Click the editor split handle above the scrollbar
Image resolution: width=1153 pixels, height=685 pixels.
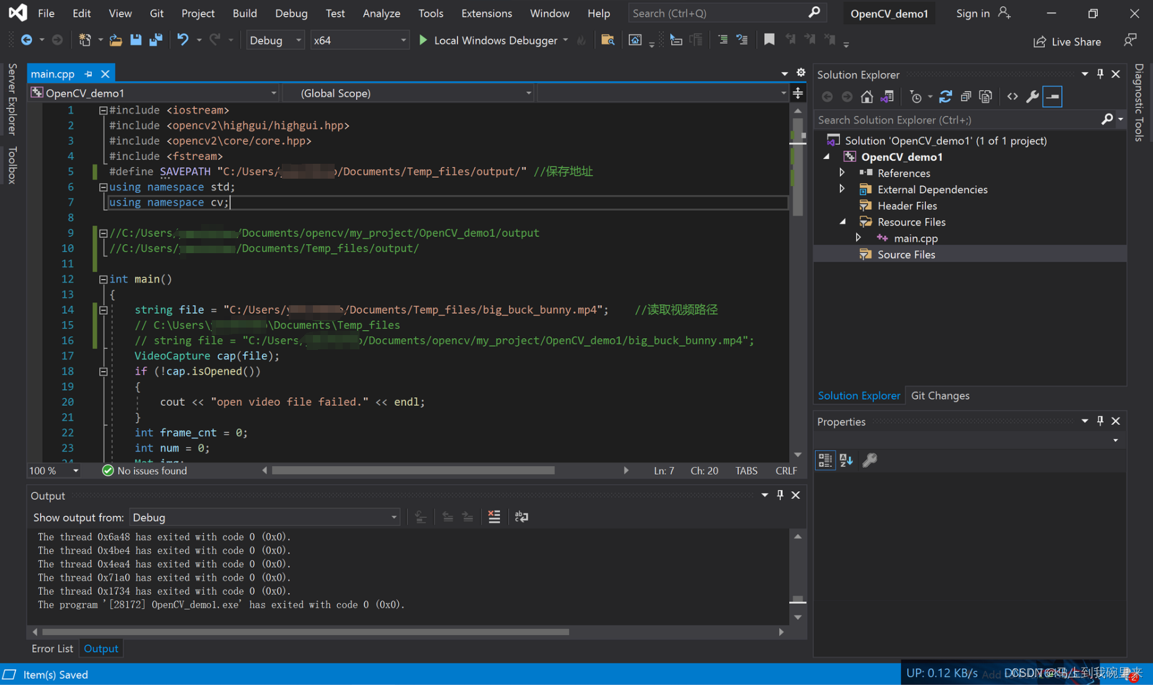click(798, 93)
